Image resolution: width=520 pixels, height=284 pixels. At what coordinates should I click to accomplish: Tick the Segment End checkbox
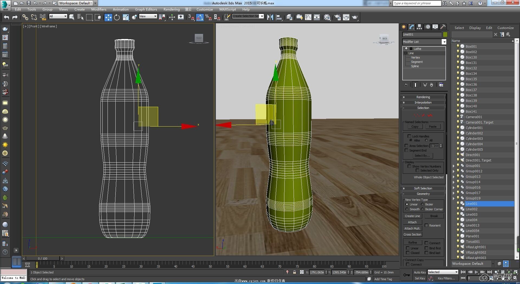click(406, 150)
